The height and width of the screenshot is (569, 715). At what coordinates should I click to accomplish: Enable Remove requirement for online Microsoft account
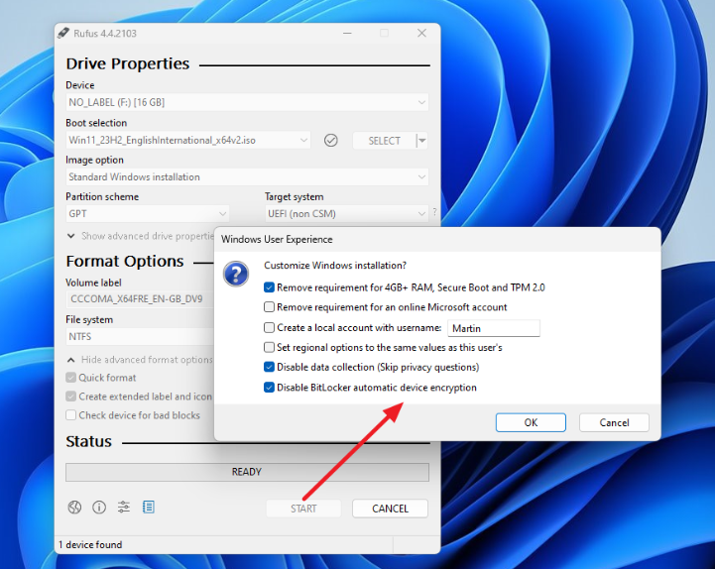point(269,307)
